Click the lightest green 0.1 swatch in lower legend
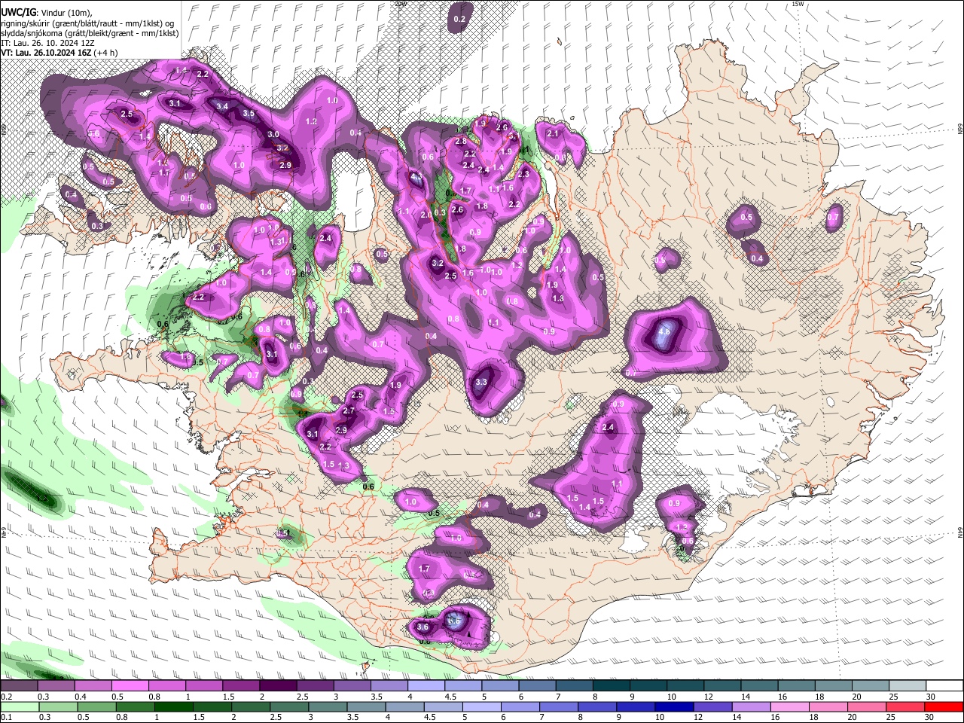The image size is (964, 723). [x=19, y=706]
